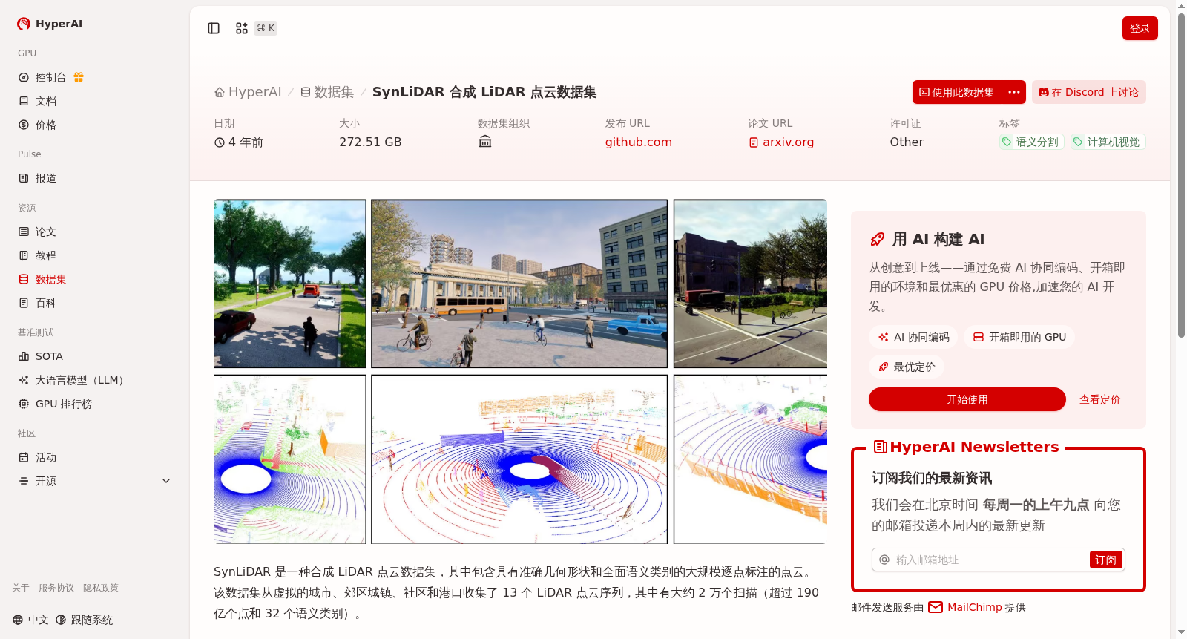Click 开箱即用的 GPU chip

(x=1019, y=337)
